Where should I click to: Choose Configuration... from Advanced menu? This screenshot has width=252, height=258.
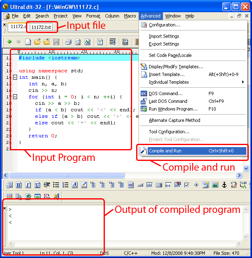pyautogui.click(x=193, y=25)
